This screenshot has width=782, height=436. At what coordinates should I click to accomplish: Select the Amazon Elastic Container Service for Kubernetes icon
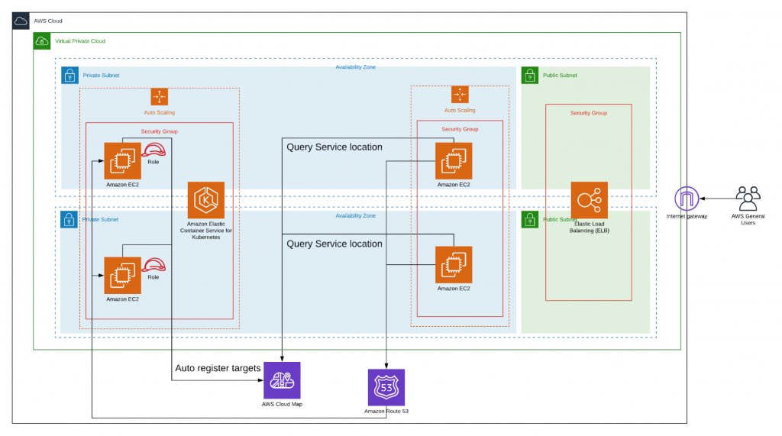pos(206,200)
